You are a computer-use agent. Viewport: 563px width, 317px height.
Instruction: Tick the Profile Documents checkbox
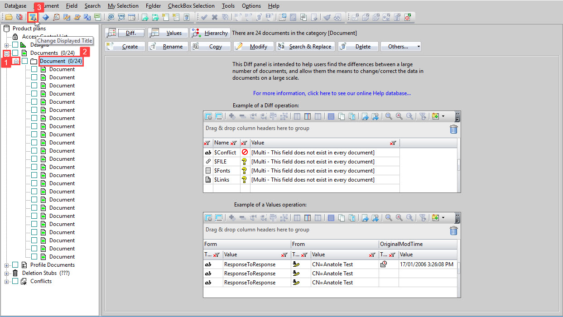(15, 265)
